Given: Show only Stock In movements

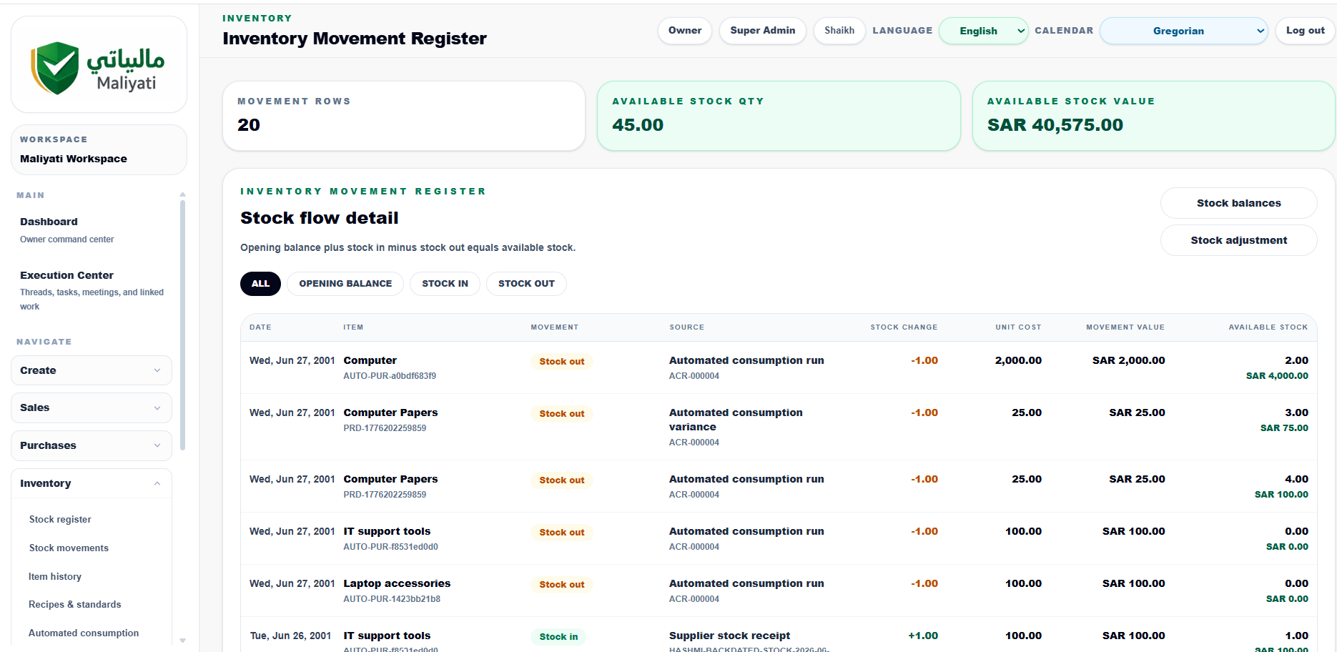Looking at the screenshot, I should 445,284.
